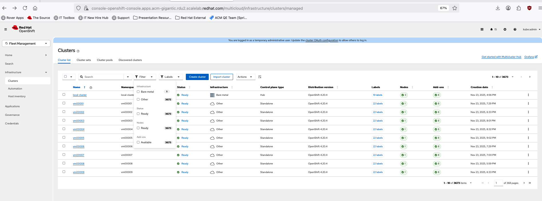Click the browser reload button

coord(25,8)
